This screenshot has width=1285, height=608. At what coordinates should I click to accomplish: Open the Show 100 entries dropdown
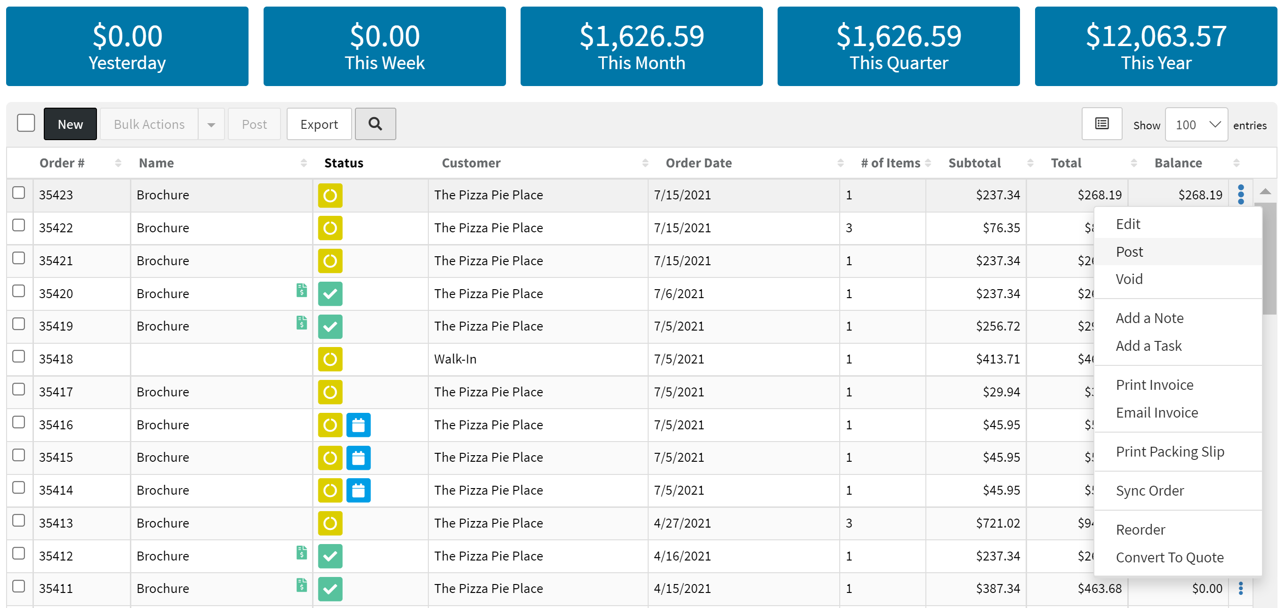tap(1196, 125)
